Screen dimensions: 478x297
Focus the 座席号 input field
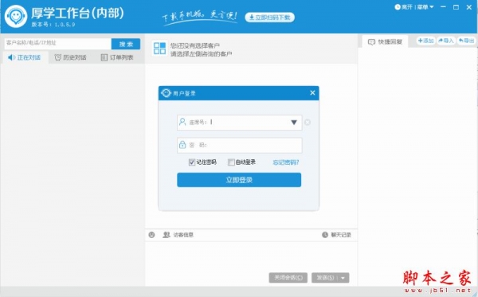239,123
